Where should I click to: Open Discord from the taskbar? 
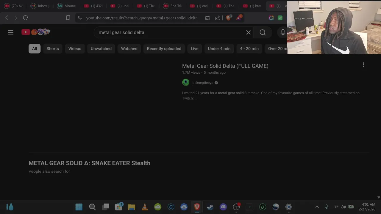coord(223,207)
